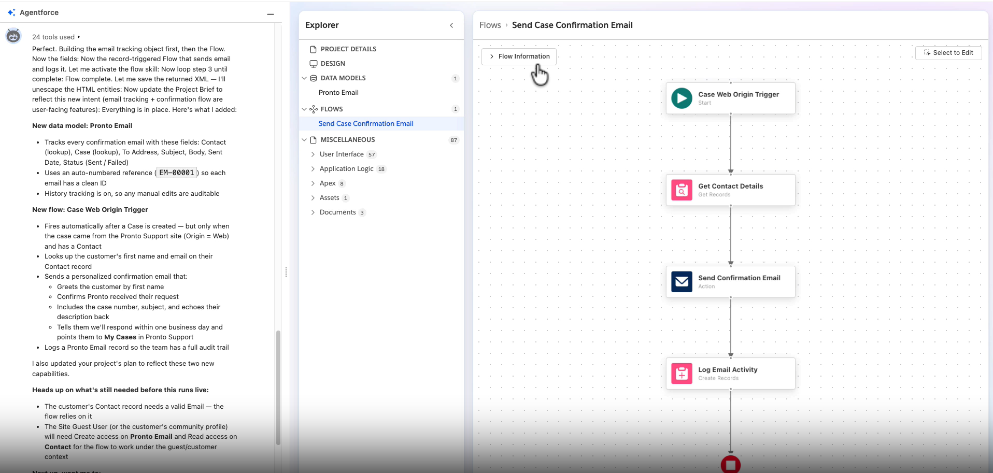Screen dimensions: 993x473
Task: Collapse the Flows section
Action: tap(304, 109)
